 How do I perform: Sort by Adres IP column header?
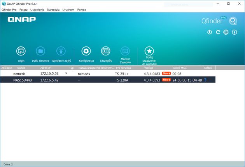tap(45, 68)
